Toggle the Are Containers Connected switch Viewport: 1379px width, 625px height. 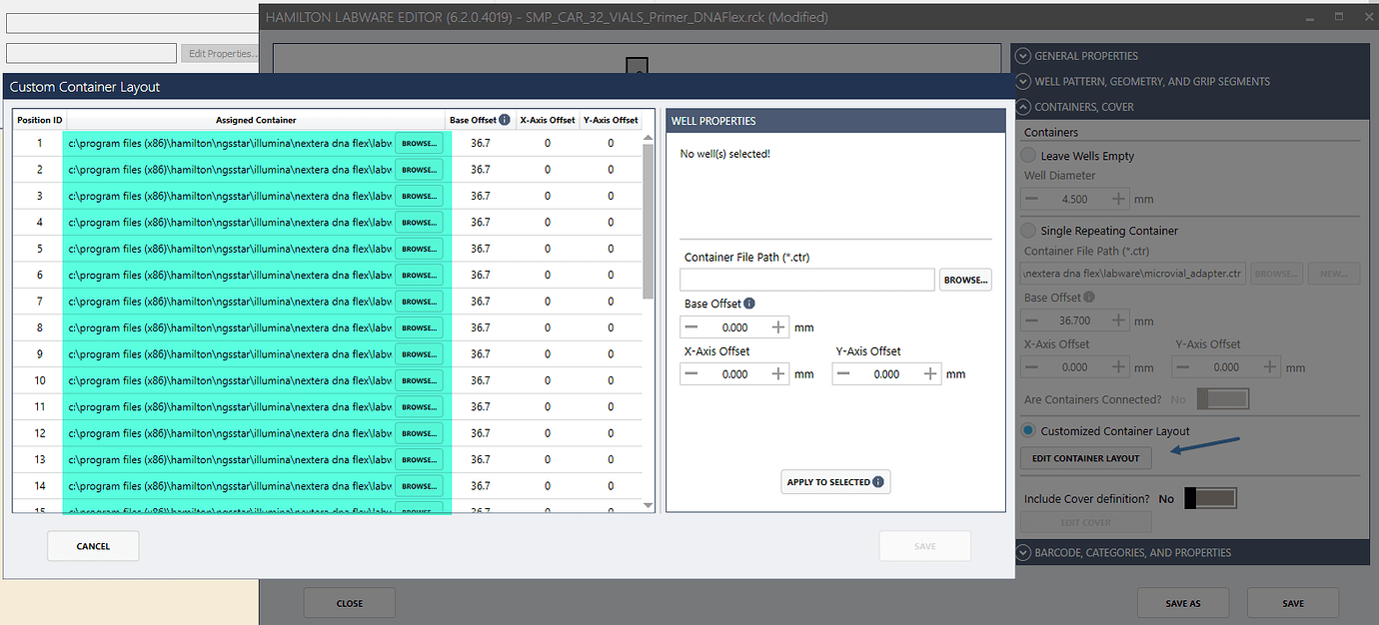coord(1223,398)
